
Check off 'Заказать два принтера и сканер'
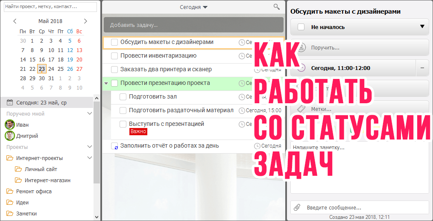point(114,69)
